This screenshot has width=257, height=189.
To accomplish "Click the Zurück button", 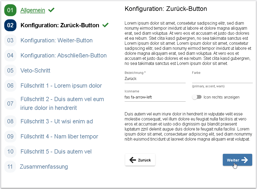I will point(140,160).
